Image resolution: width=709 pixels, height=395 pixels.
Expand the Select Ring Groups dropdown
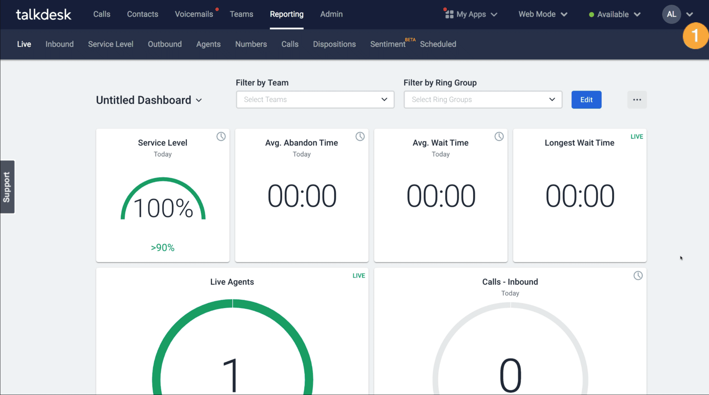click(483, 99)
